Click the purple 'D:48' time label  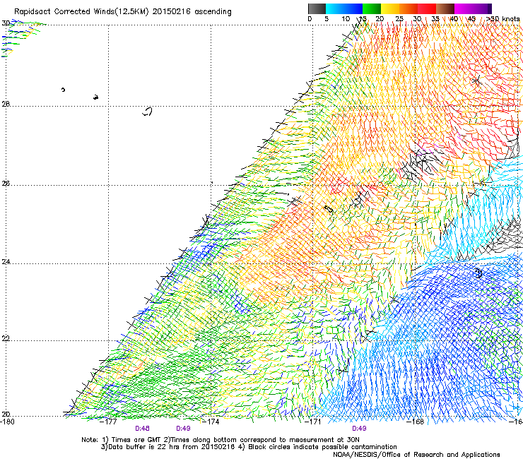143,429
